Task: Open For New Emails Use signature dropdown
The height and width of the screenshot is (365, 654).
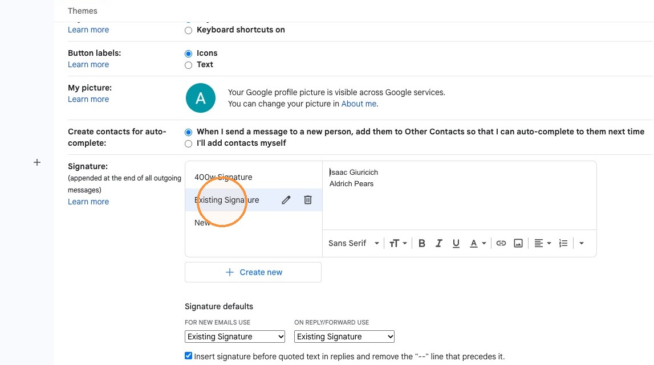Action: (235, 337)
